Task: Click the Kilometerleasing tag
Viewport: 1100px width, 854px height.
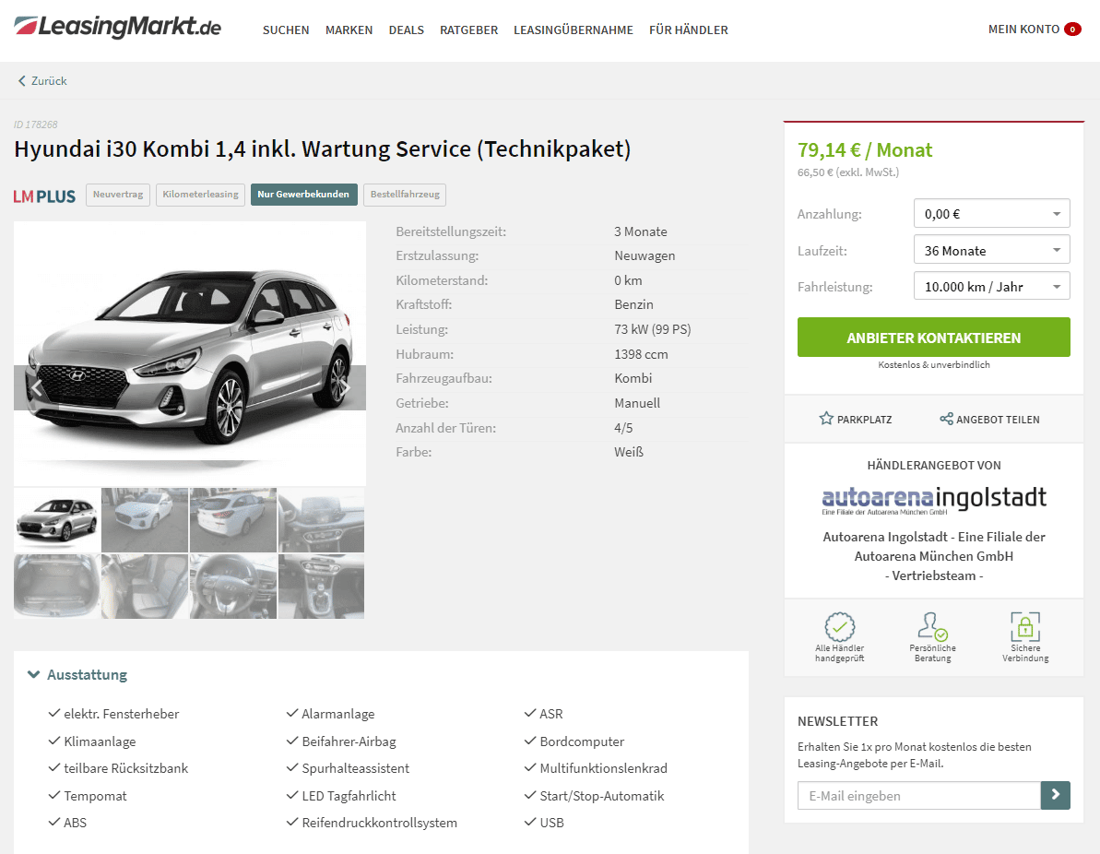Action: pyautogui.click(x=201, y=195)
